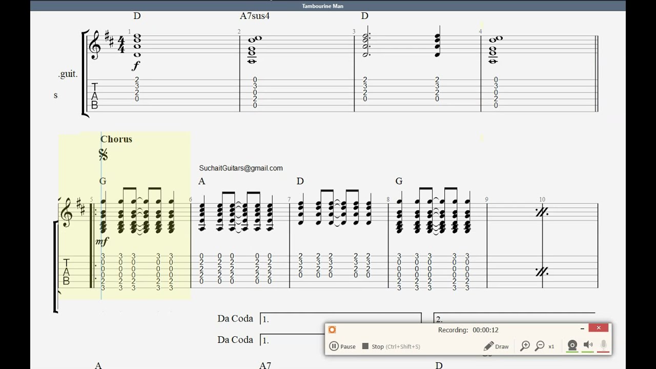Minimize the recording toolbar
656x369 pixels.
coord(582,329)
